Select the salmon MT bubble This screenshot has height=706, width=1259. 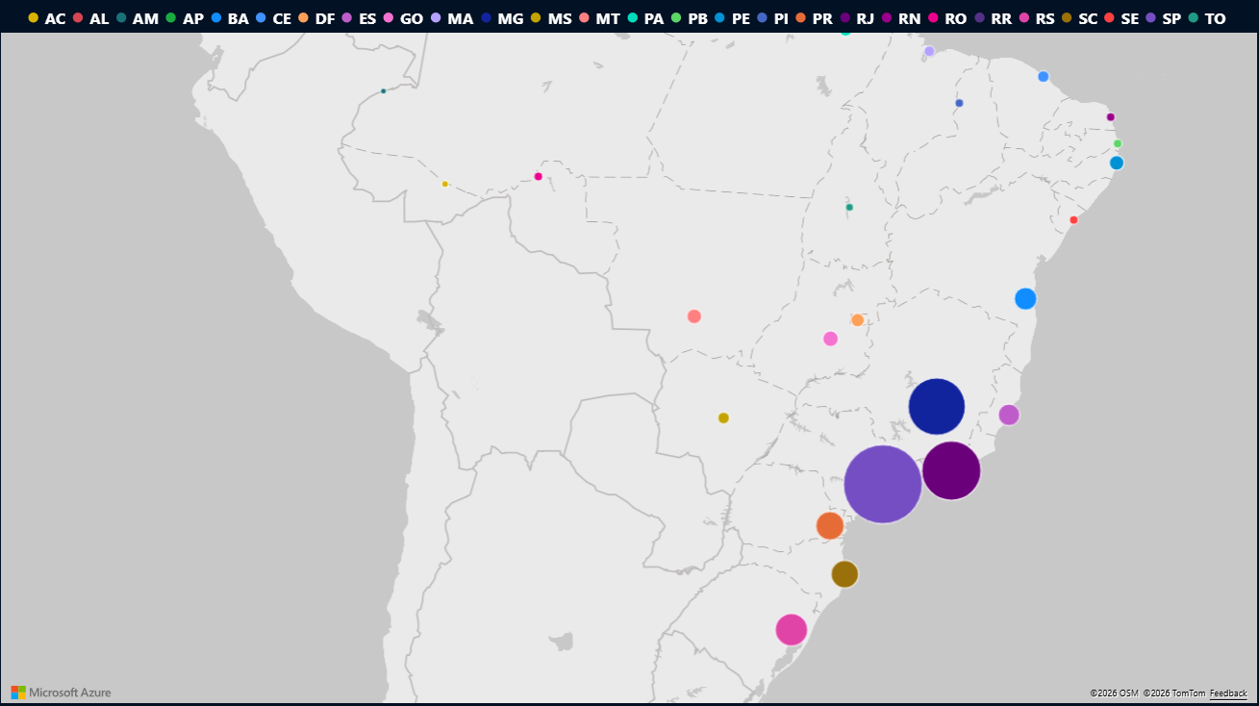tap(693, 316)
